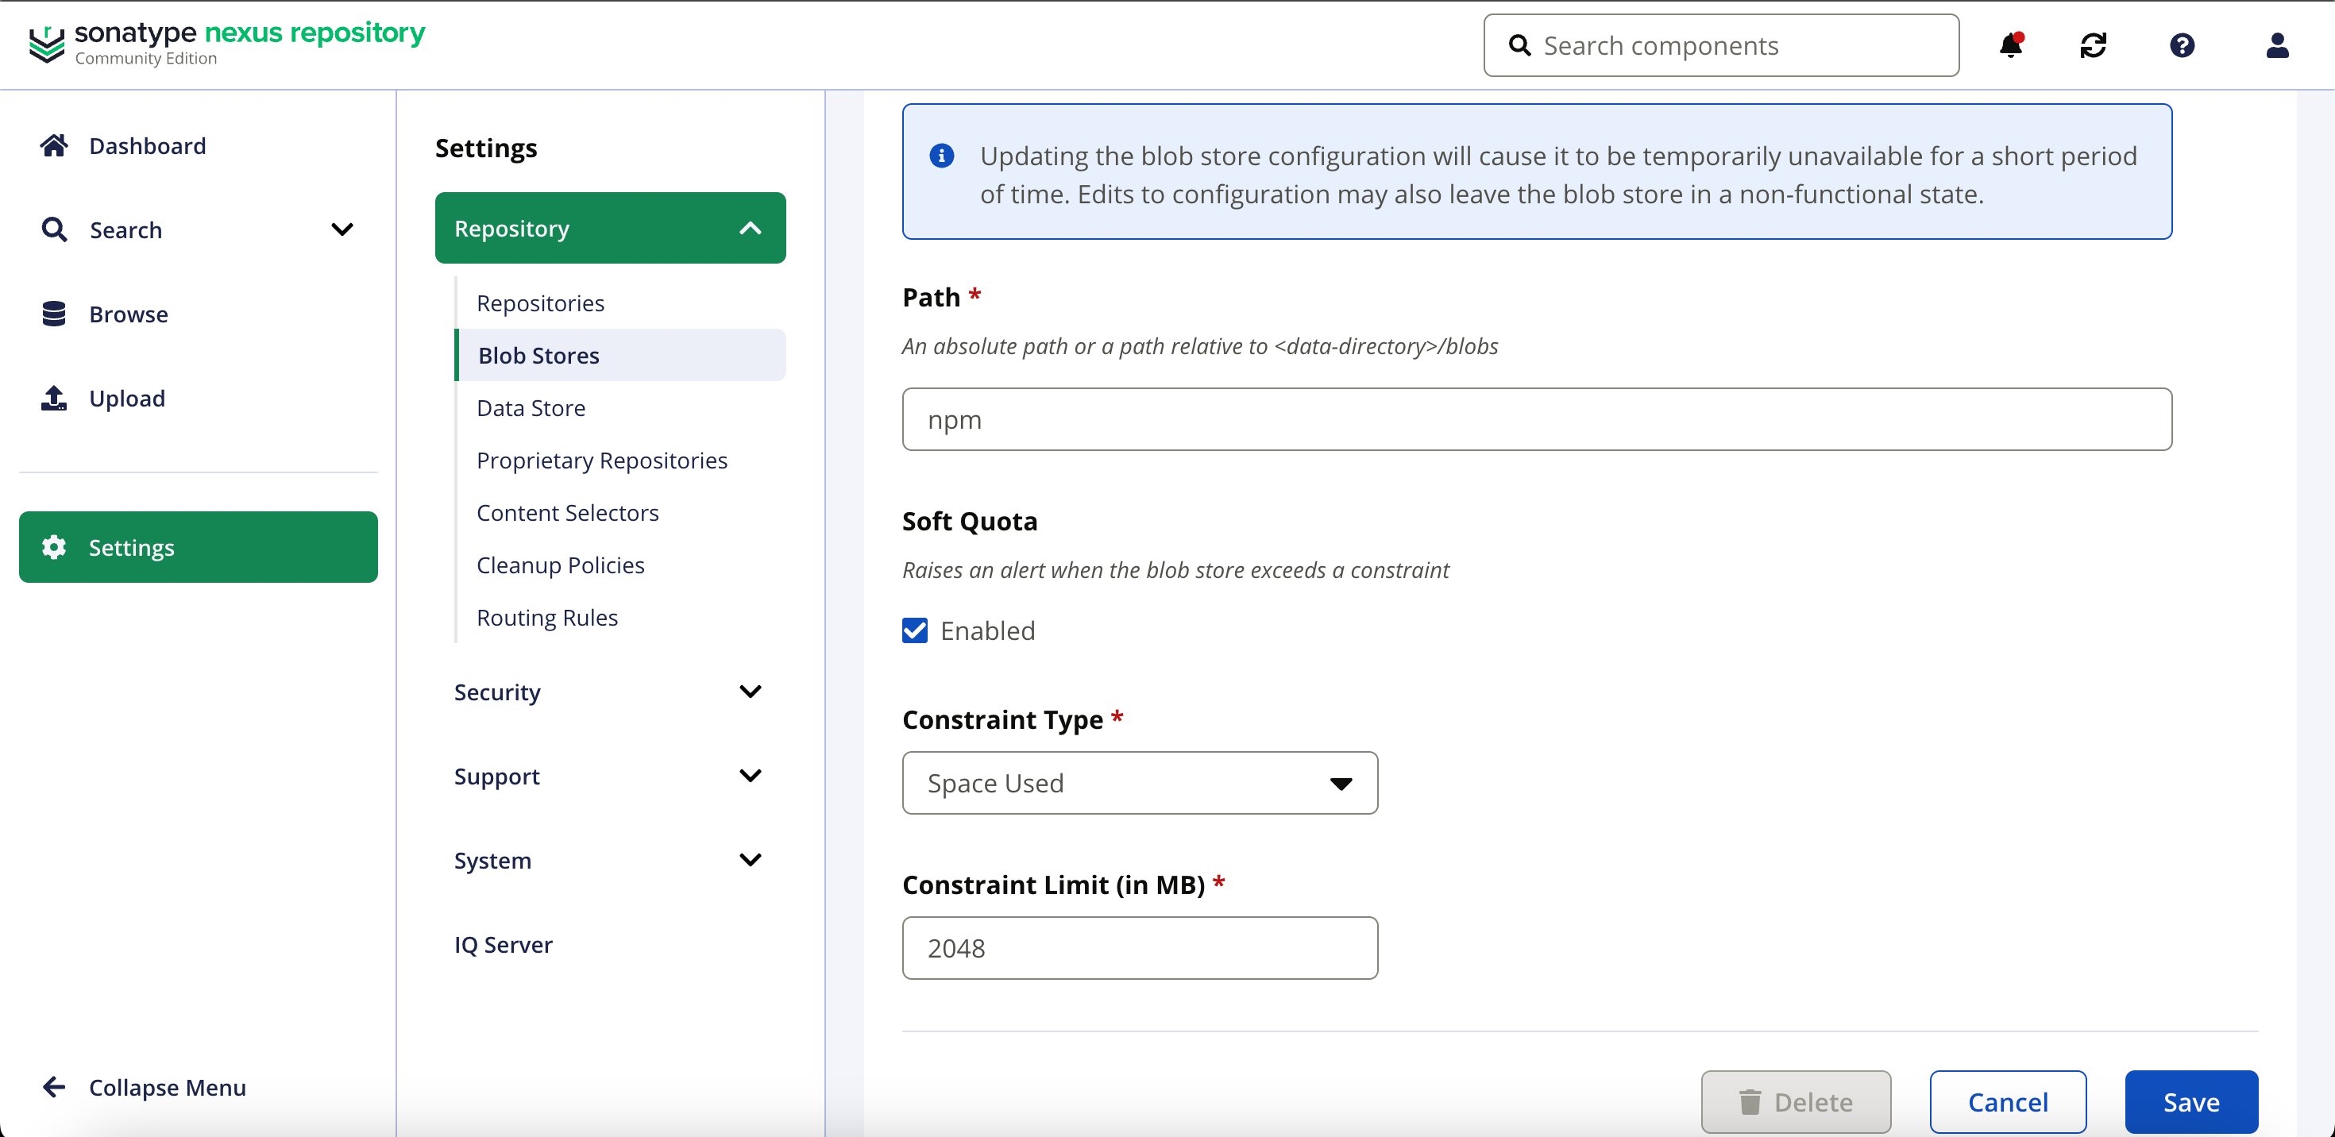Click the Save button
This screenshot has height=1137, width=2335.
(x=2191, y=1101)
